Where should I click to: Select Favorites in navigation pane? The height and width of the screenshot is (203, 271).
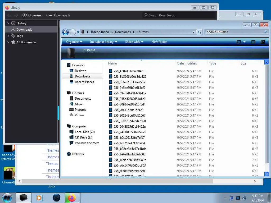(x=78, y=65)
